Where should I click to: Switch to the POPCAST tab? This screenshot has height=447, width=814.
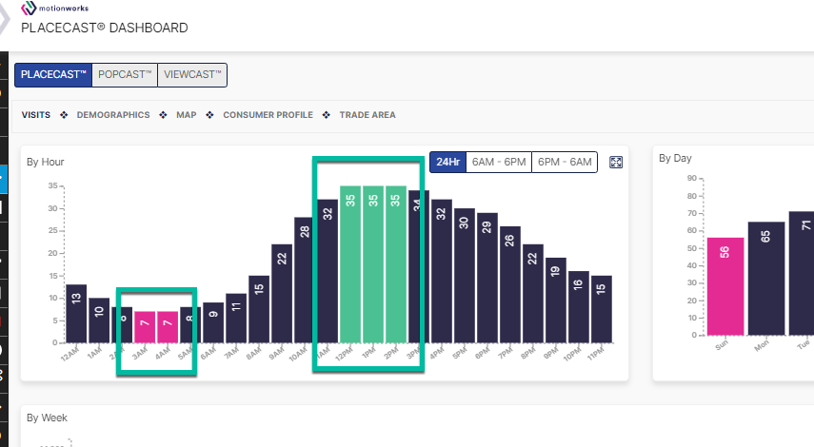pos(125,75)
